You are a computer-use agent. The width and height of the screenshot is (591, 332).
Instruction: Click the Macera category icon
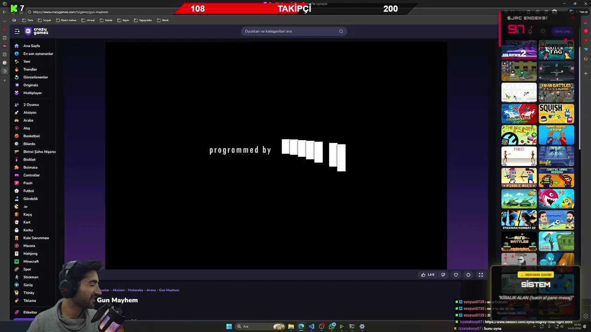point(17,246)
